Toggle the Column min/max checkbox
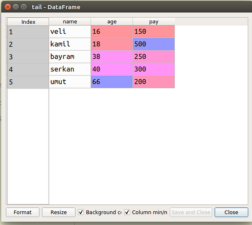Screen dimensions: 252x225 point(127,212)
